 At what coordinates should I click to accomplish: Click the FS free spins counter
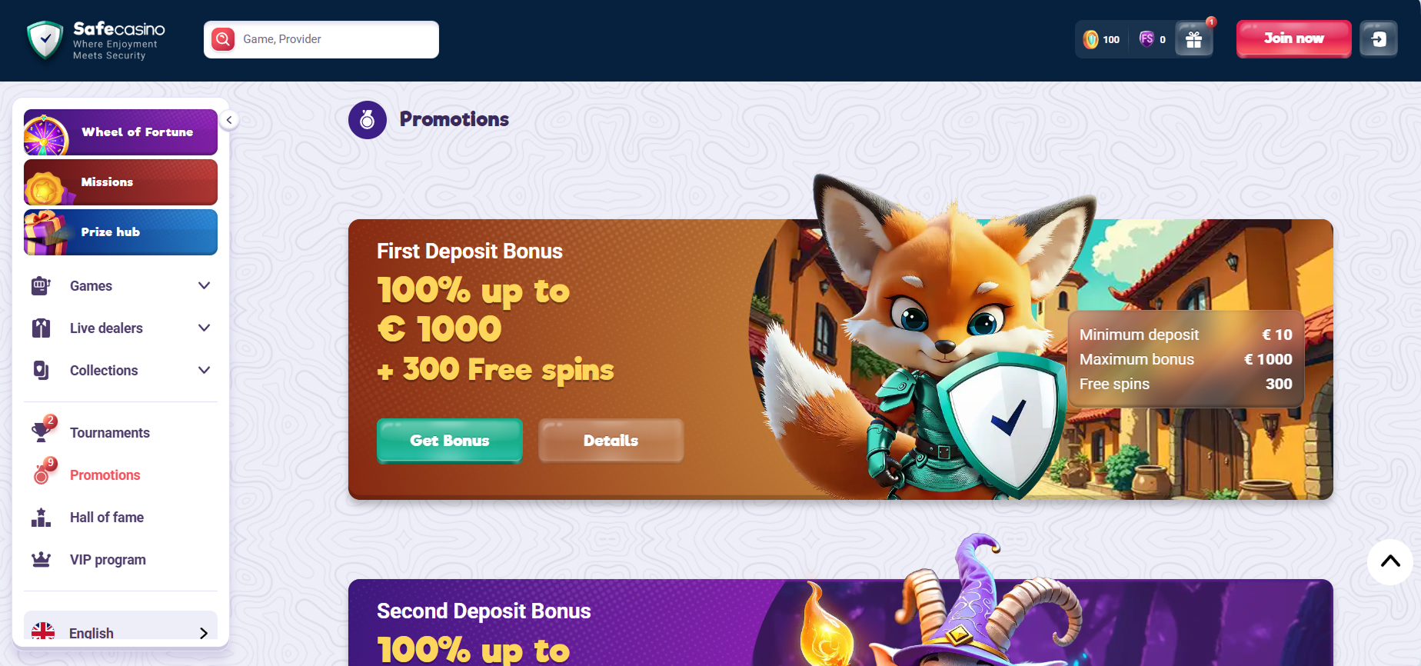[x=1152, y=39]
